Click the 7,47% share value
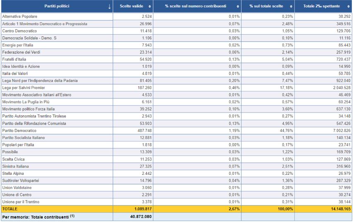Image resolution: width=353 pixels, height=222 pixels. point(288,81)
